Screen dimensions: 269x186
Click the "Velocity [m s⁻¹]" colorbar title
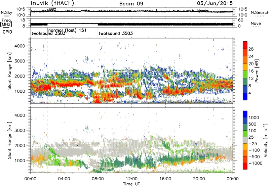click(266, 140)
